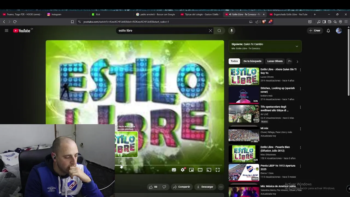350x197 pixels.
Task: Open Estilo Libre - Pasarla Bien title
Action: point(275,149)
